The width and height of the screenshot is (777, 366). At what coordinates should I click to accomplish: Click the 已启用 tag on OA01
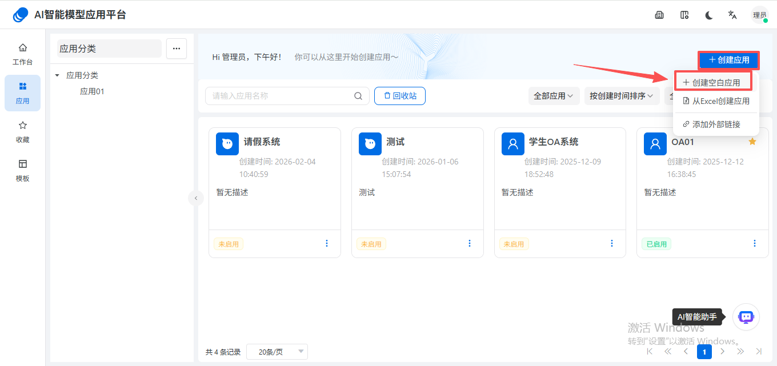pyautogui.click(x=656, y=244)
